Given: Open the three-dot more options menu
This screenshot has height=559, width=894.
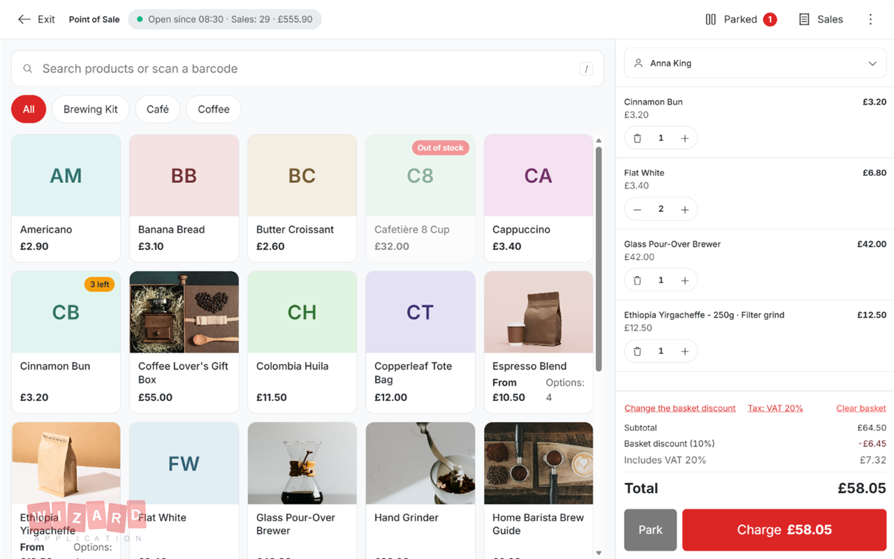Looking at the screenshot, I should 870,20.
